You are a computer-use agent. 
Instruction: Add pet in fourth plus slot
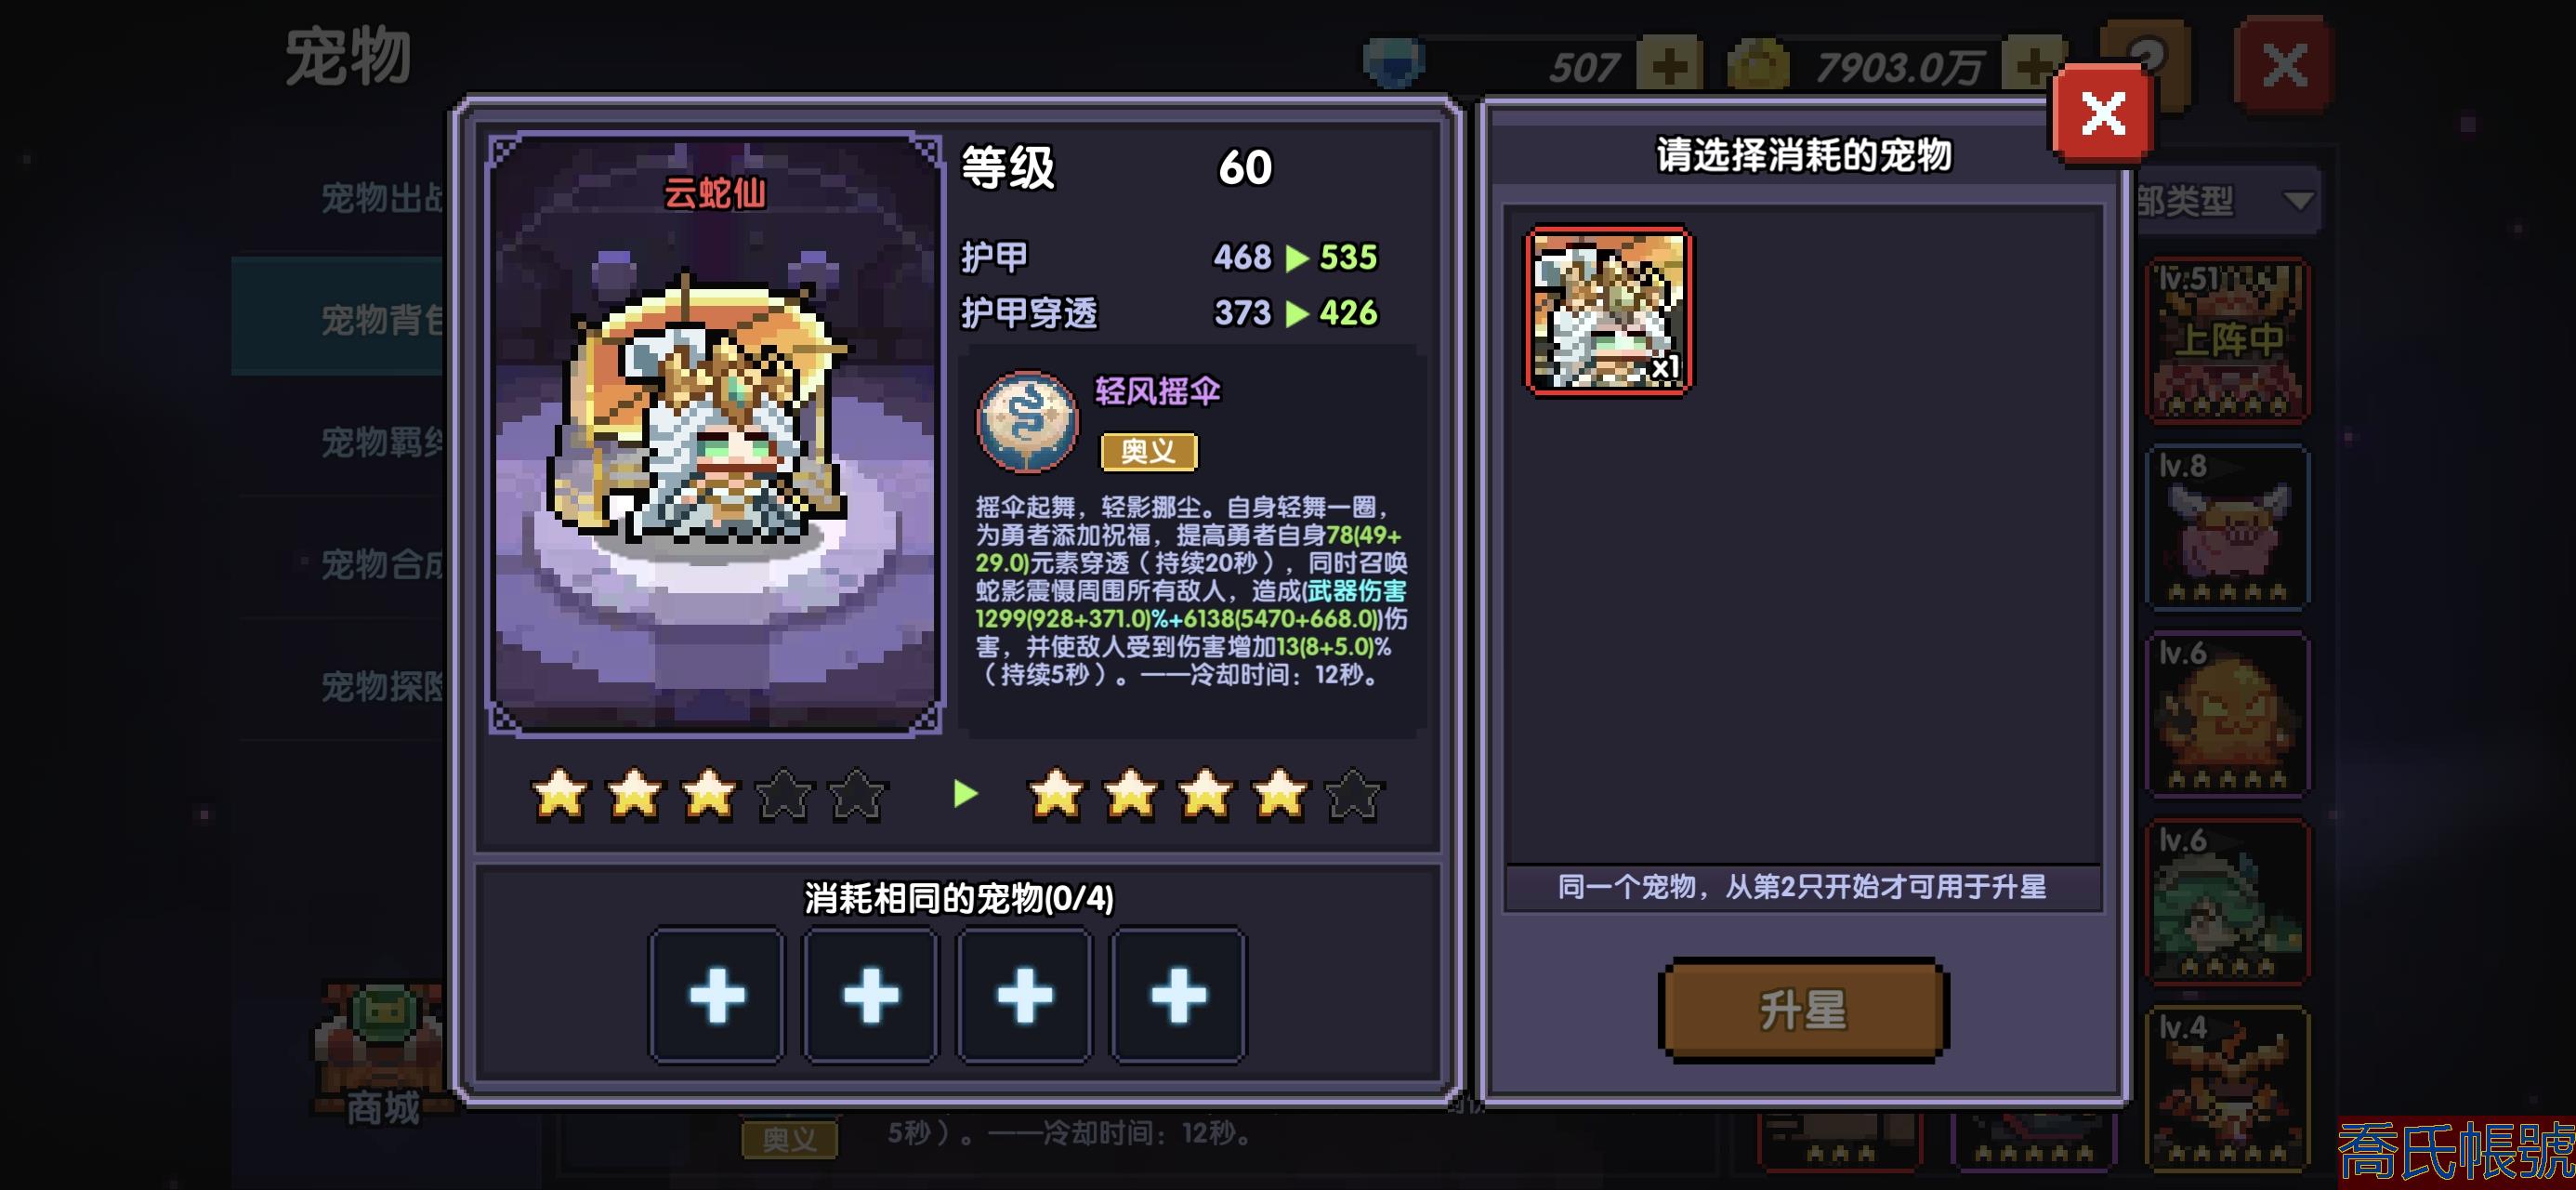tap(1178, 994)
